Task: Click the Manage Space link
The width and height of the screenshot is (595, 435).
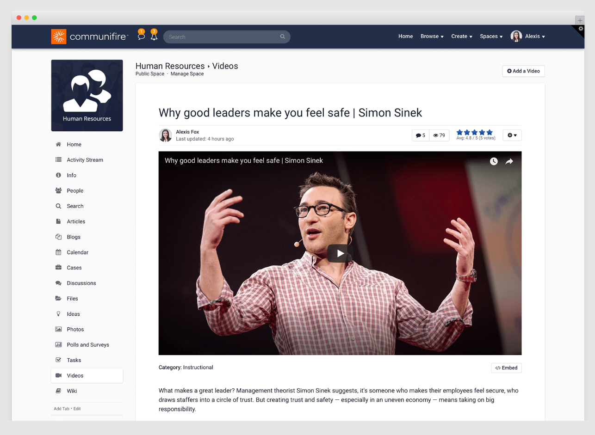Action: coord(187,74)
